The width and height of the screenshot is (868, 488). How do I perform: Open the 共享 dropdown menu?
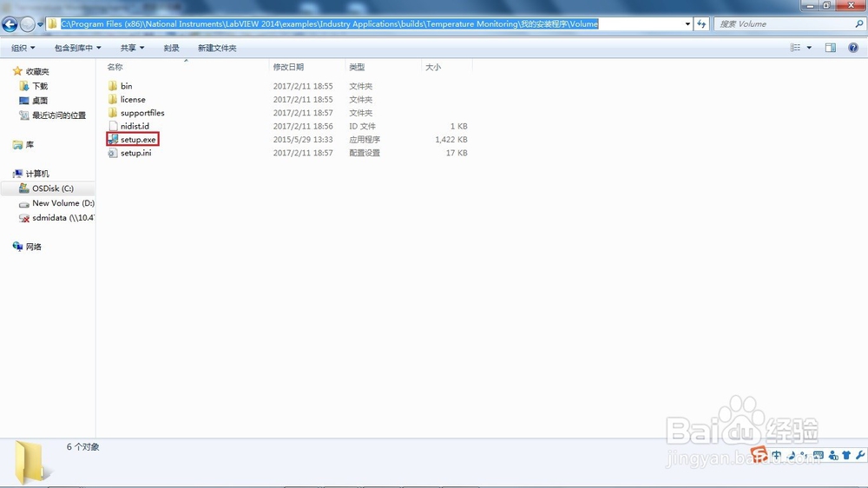pos(132,48)
